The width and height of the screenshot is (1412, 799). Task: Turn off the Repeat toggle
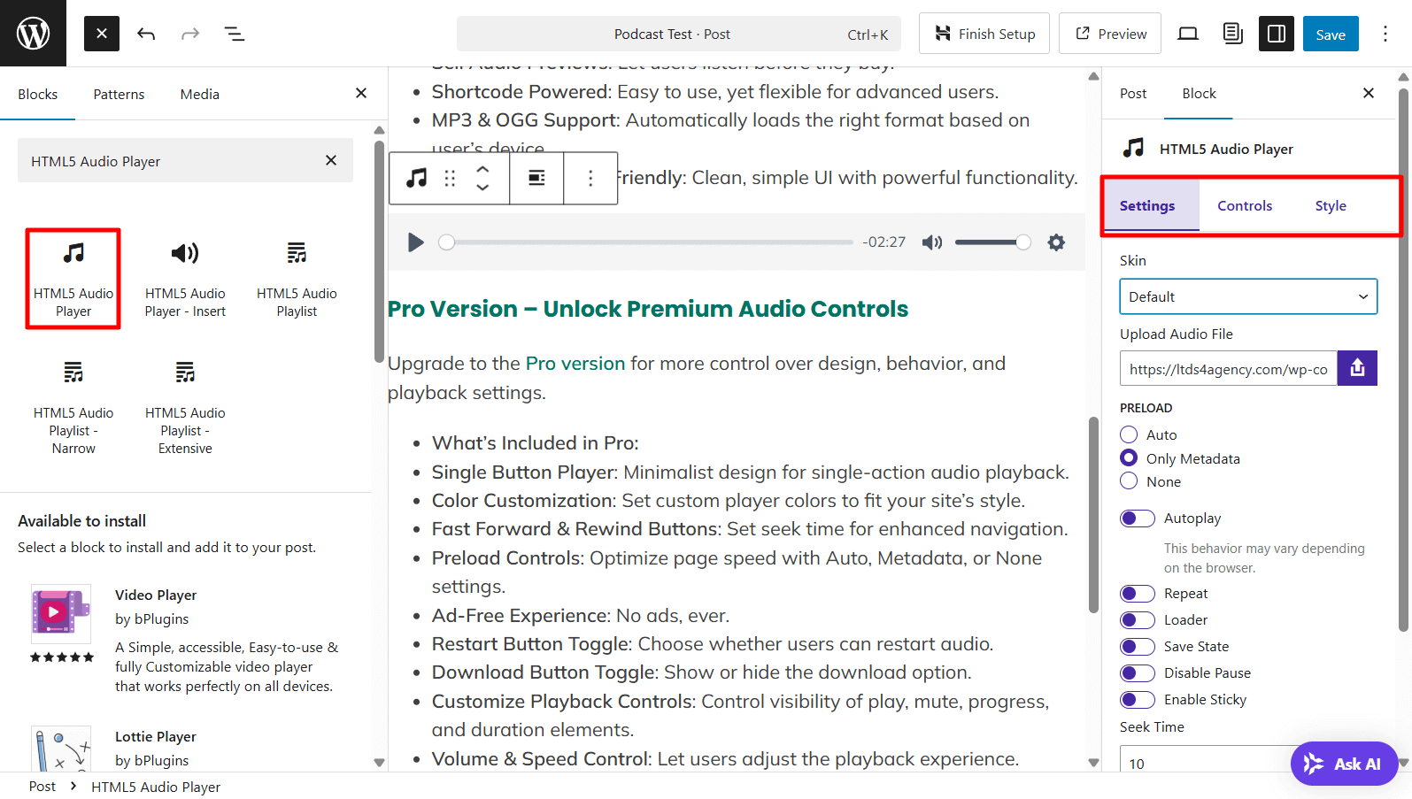[x=1138, y=593]
